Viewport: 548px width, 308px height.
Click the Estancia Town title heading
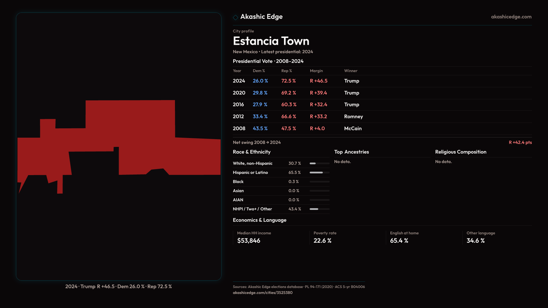(271, 41)
